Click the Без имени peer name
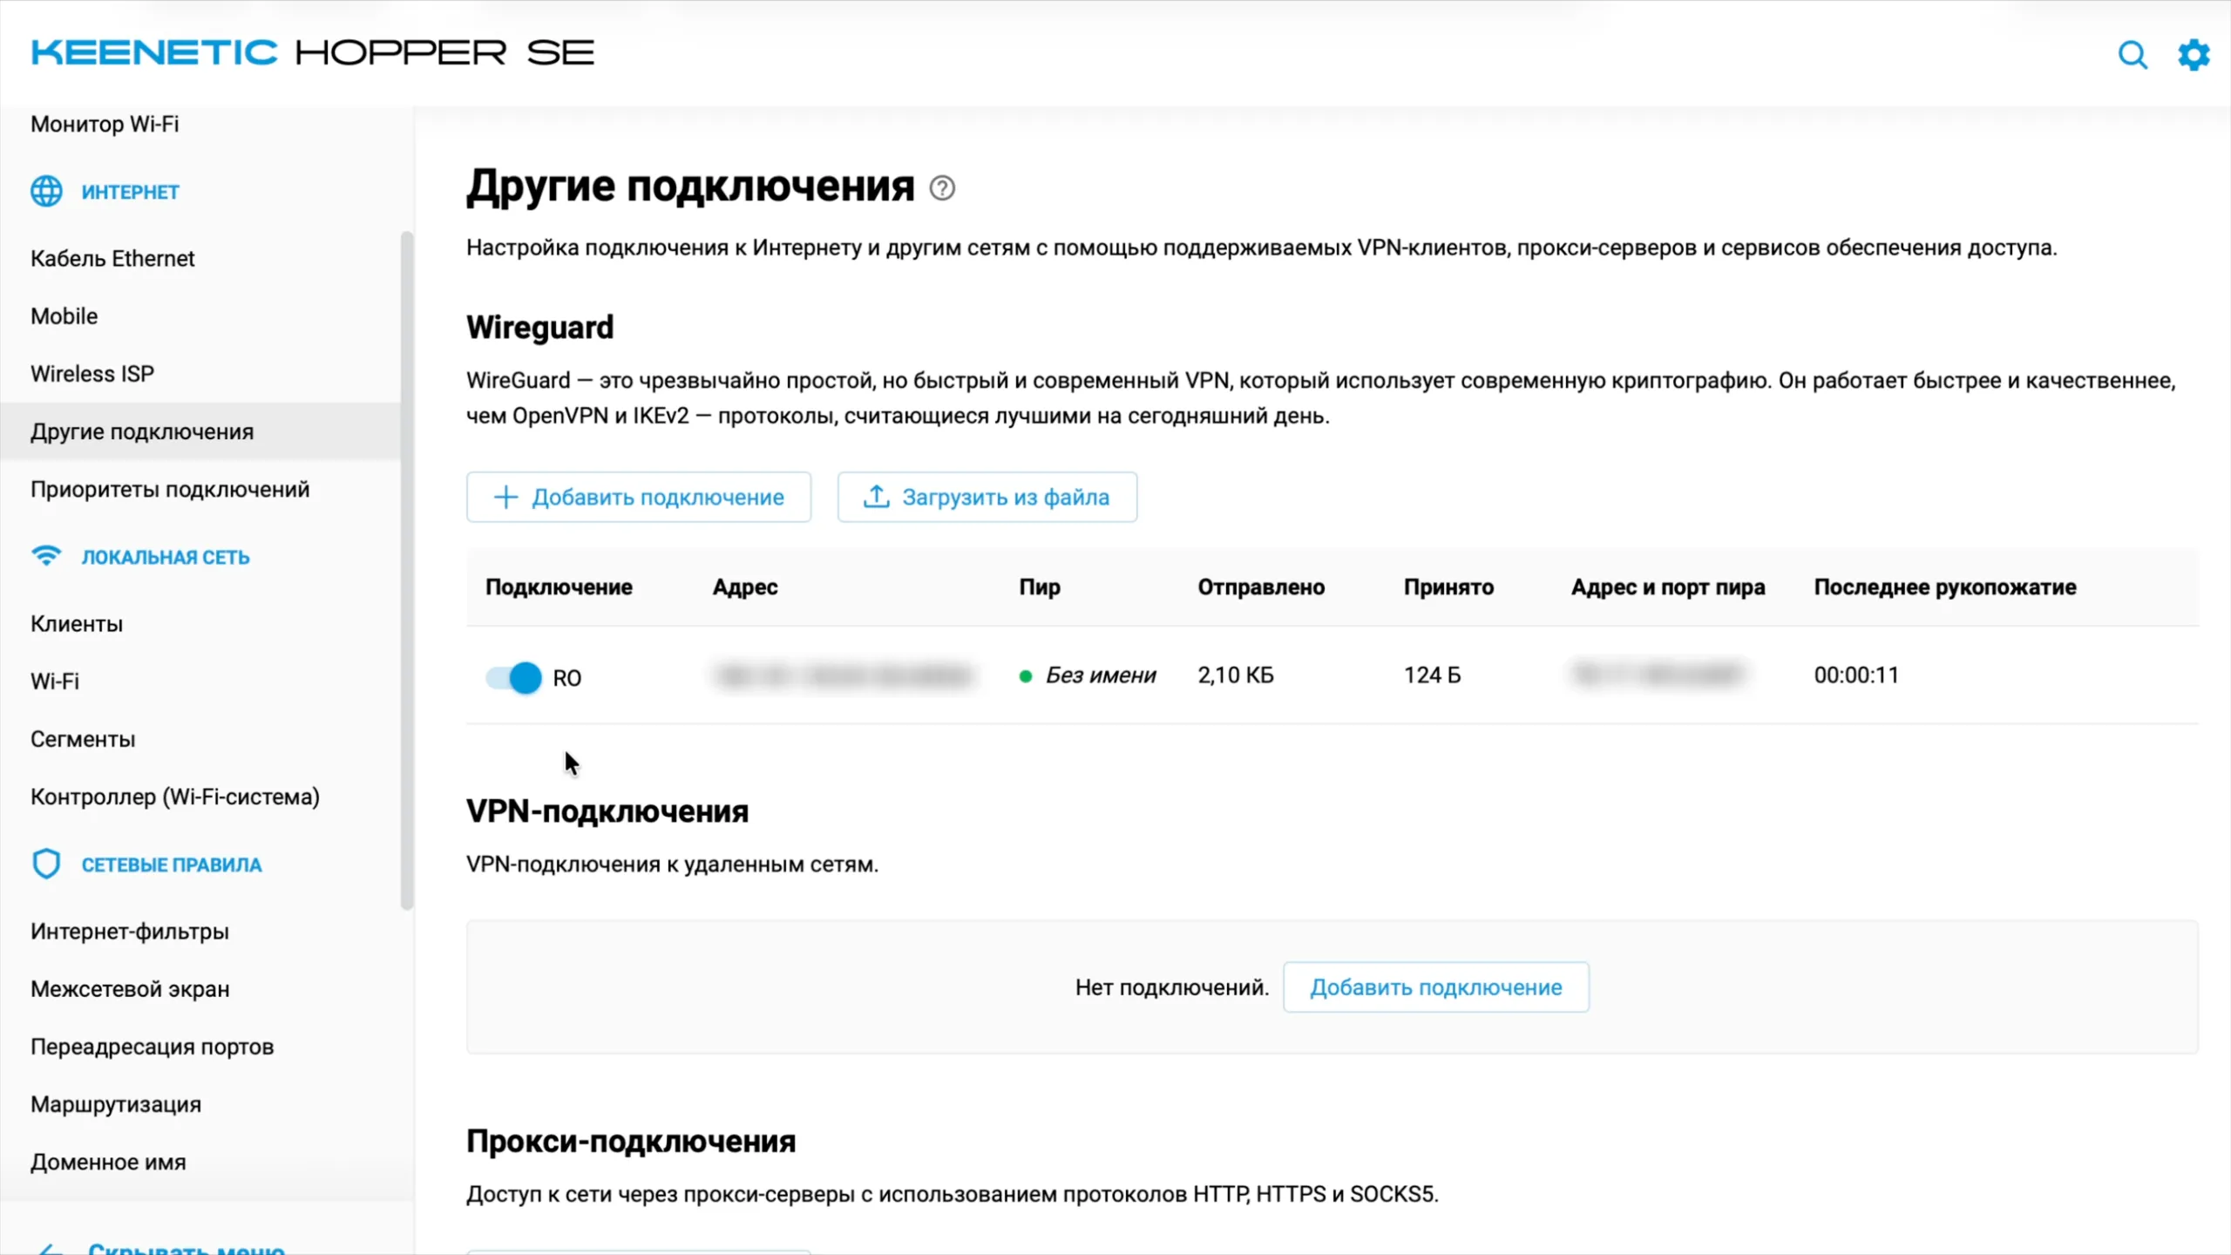Viewport: 2231px width, 1255px height. tap(1101, 675)
